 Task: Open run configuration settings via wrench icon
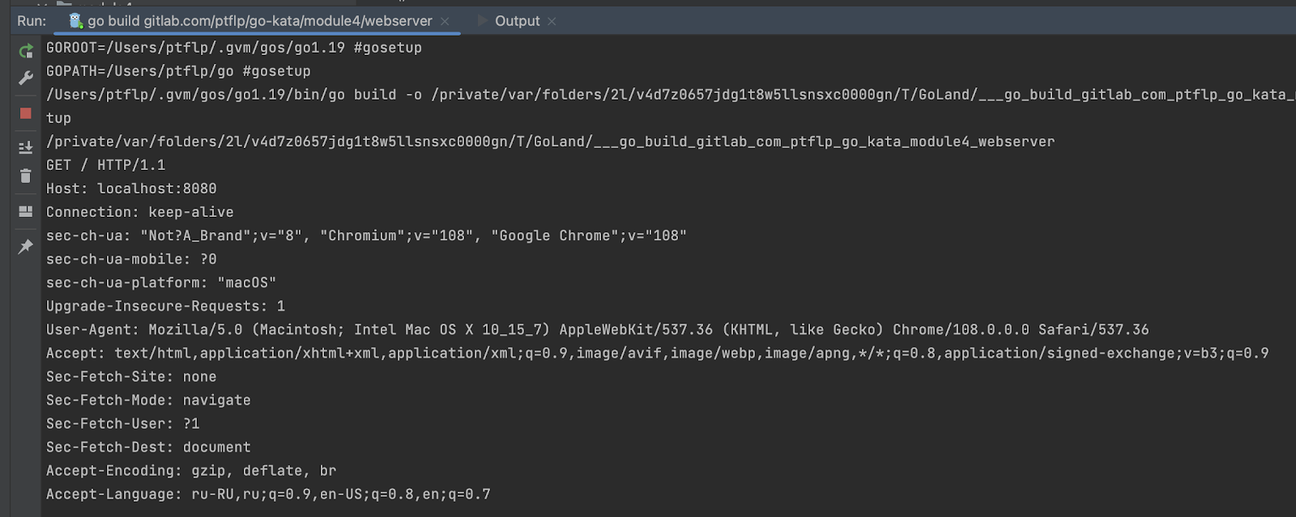(x=26, y=78)
